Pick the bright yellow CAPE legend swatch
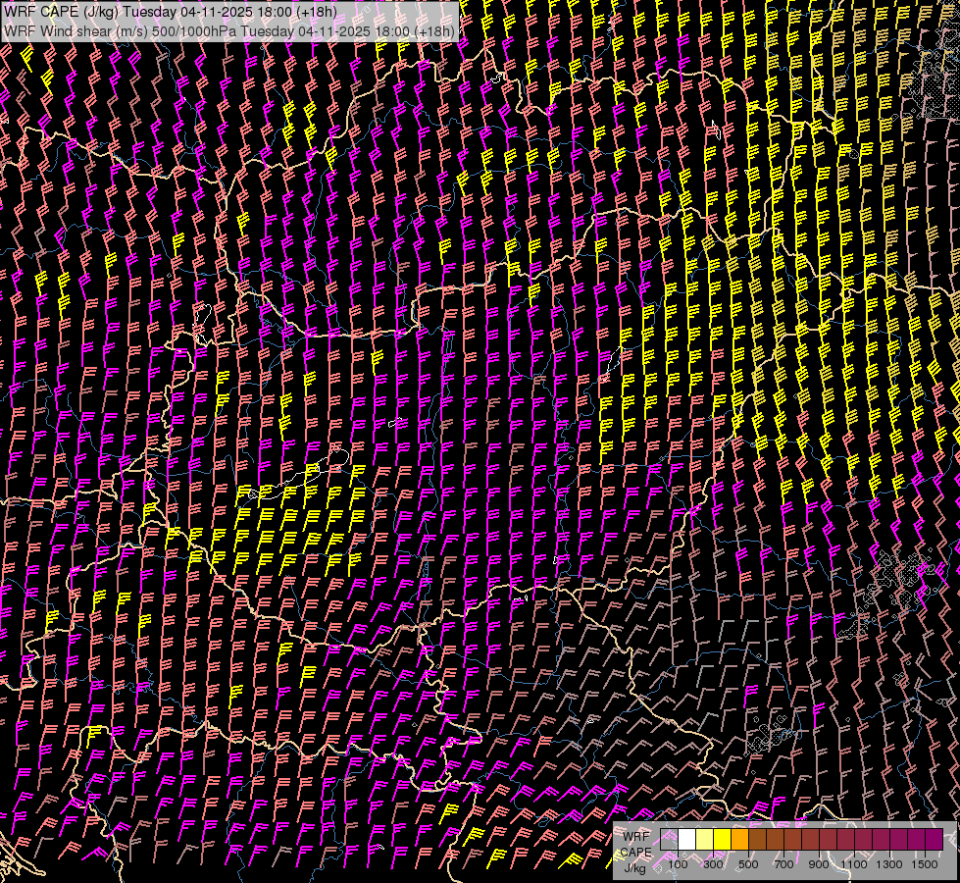The height and width of the screenshot is (883, 960). [722, 840]
